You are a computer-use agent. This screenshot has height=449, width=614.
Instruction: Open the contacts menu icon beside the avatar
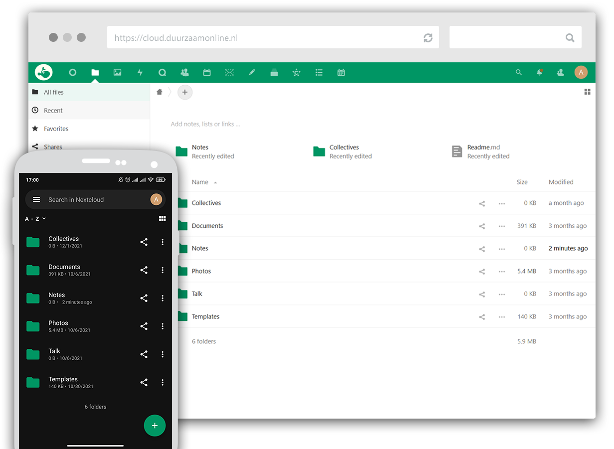tap(560, 73)
